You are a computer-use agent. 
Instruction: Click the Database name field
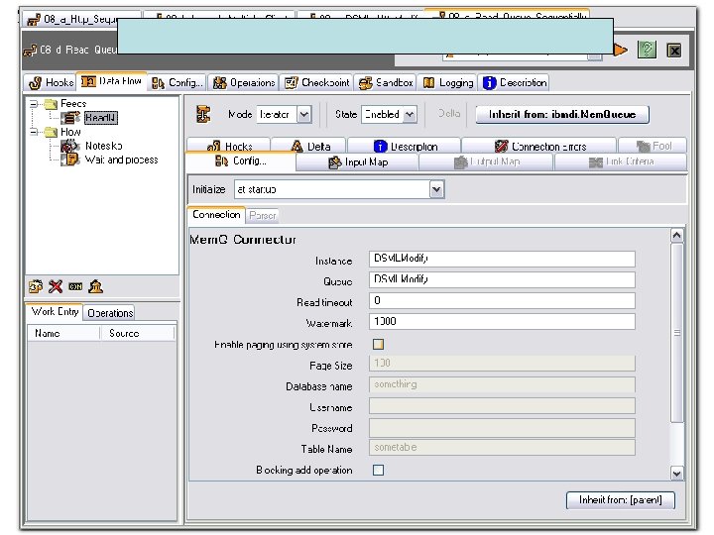pos(502,384)
